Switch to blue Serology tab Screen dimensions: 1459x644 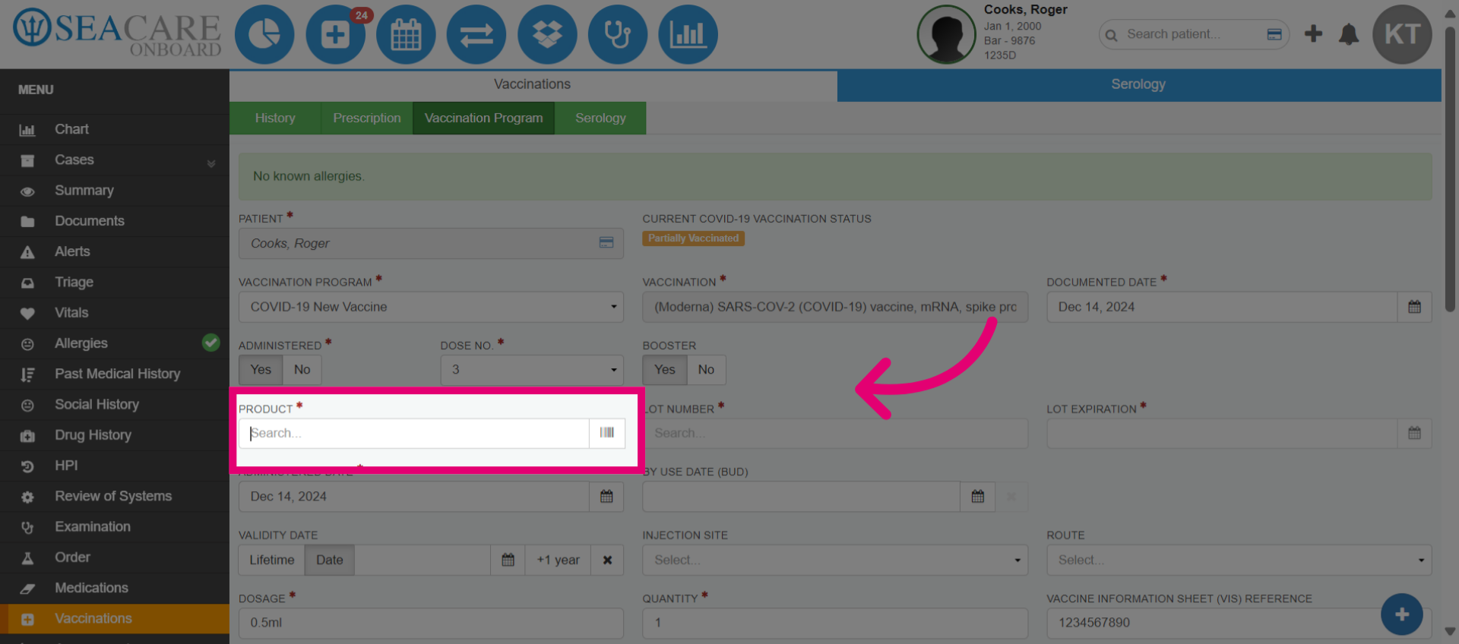tap(1138, 84)
